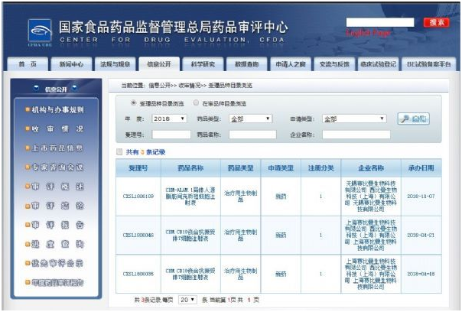462x312 pixels.
Task: Click the CBM-ALAM.1 drug name cell
Action: (x=190, y=196)
